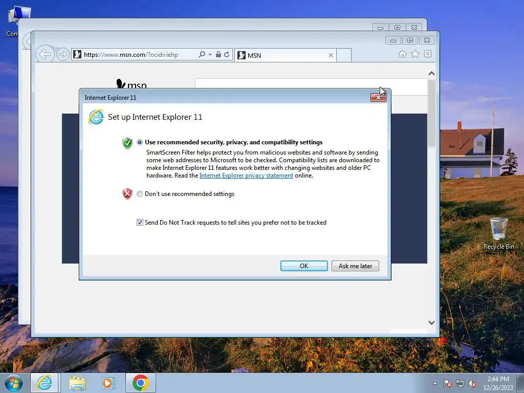Viewport: 524px width, 393px height.
Task: Click the green shield recommended icon
Action: 127,143
